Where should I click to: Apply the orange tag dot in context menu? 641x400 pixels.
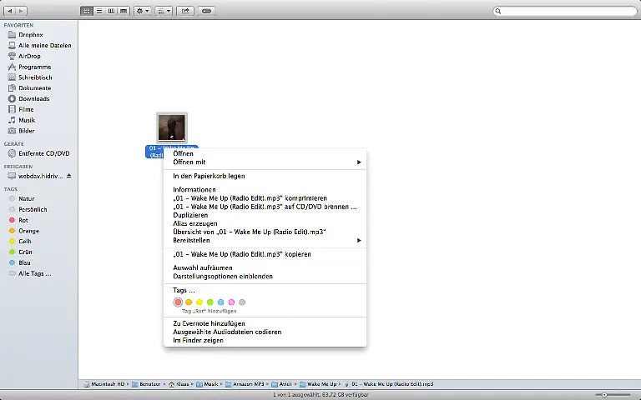pos(189,302)
